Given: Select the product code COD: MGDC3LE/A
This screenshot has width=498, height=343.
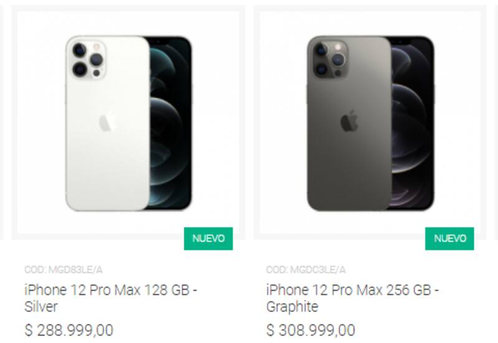Looking at the screenshot, I should 306,270.
